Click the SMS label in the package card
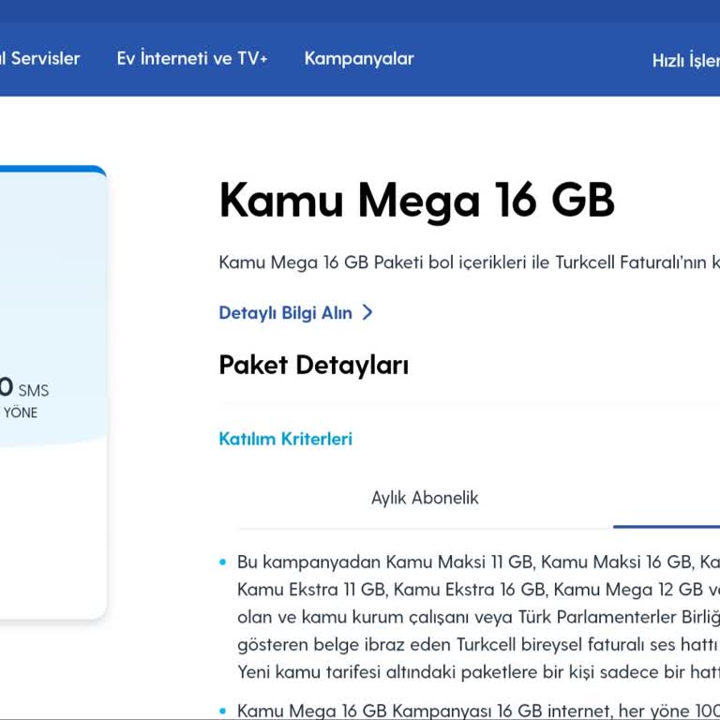 tap(34, 390)
